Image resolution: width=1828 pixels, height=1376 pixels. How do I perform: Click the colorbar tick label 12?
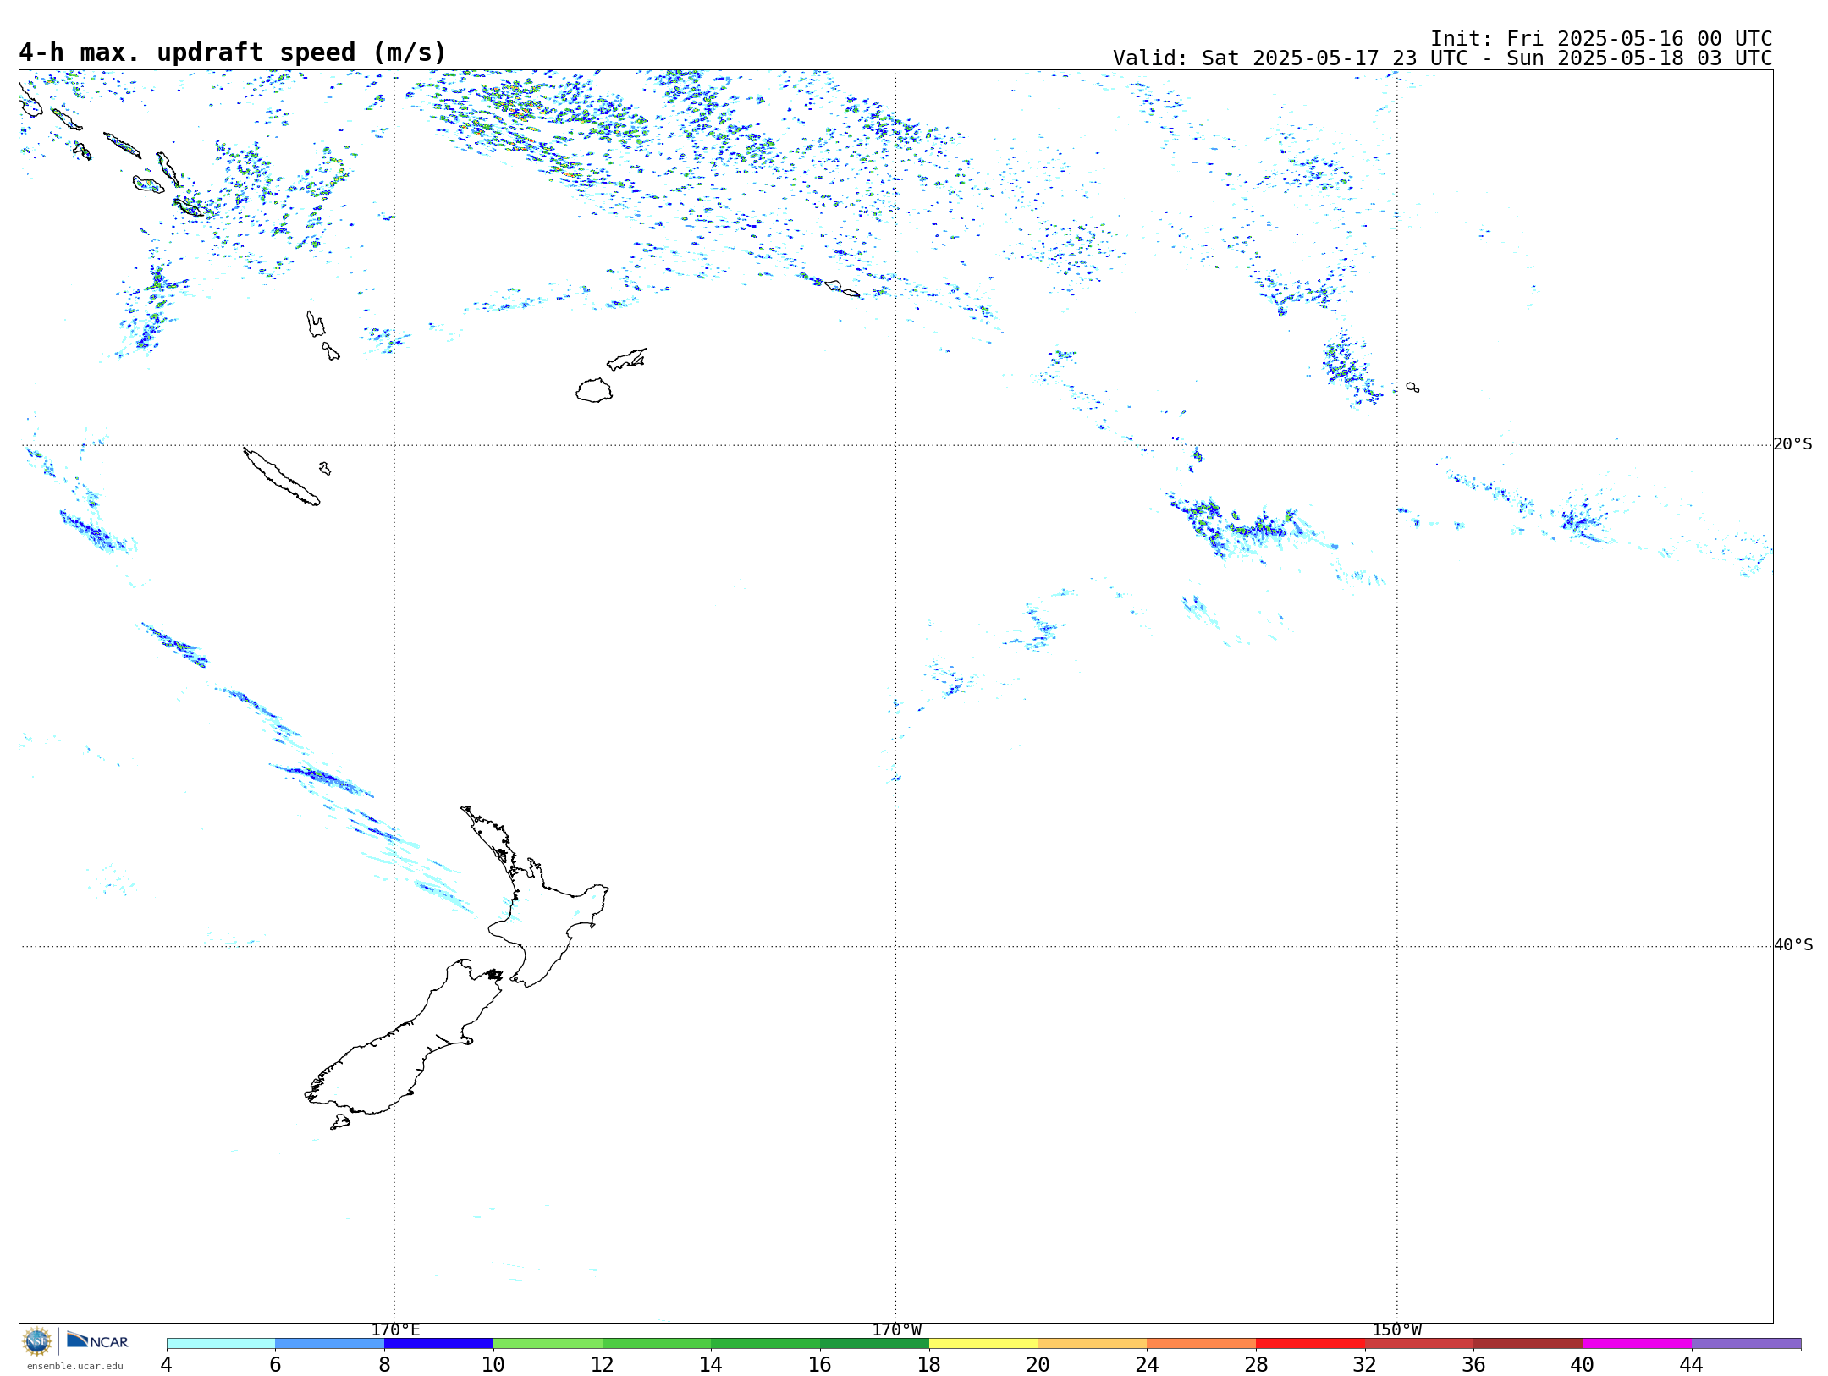pos(603,1365)
